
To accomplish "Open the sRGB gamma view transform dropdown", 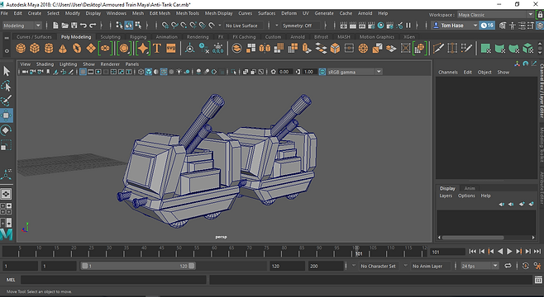I will tap(355, 72).
